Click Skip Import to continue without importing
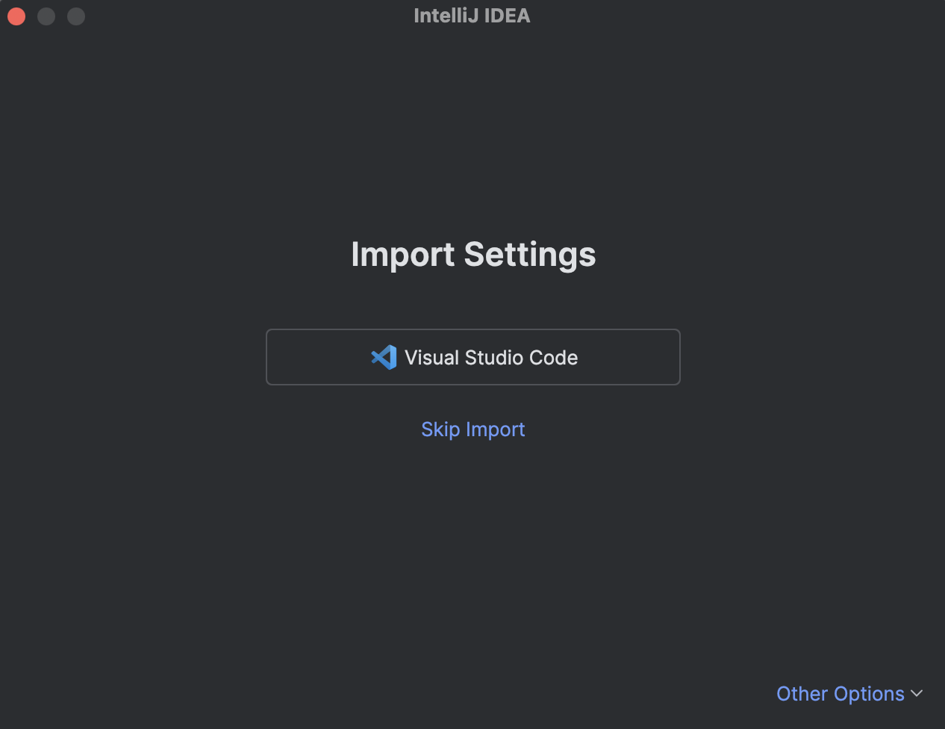 (473, 429)
